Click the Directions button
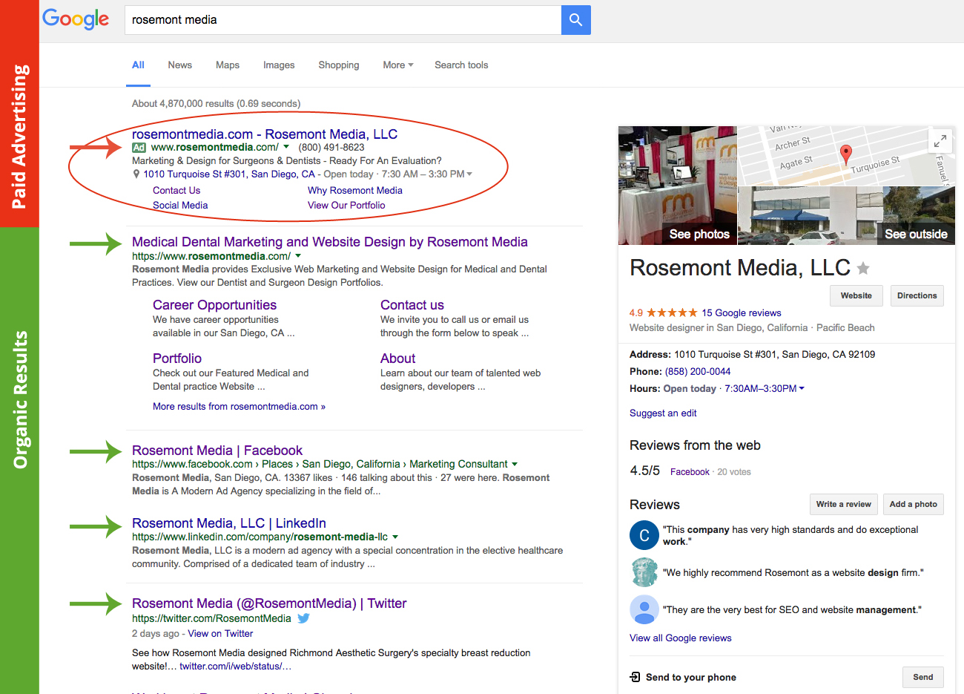This screenshot has width=964, height=694. 917,295
